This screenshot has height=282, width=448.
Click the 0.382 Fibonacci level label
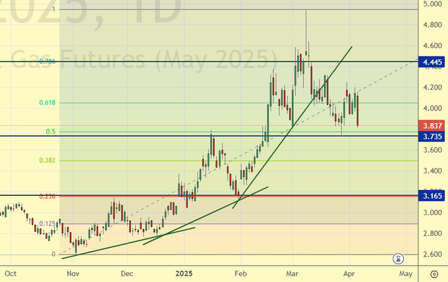(x=47, y=160)
